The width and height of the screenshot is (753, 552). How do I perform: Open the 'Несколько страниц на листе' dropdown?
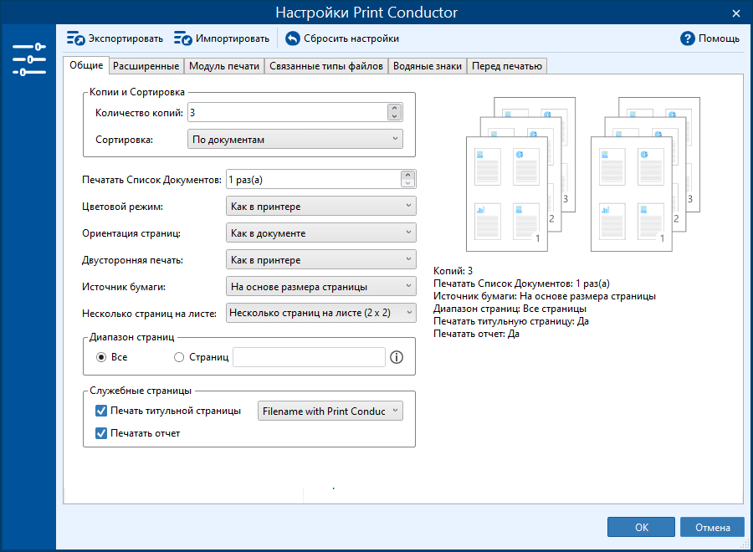tap(320, 313)
